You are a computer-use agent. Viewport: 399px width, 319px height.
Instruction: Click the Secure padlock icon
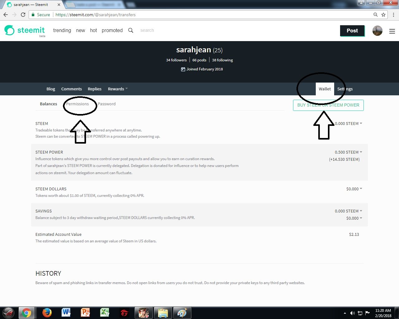click(x=33, y=15)
